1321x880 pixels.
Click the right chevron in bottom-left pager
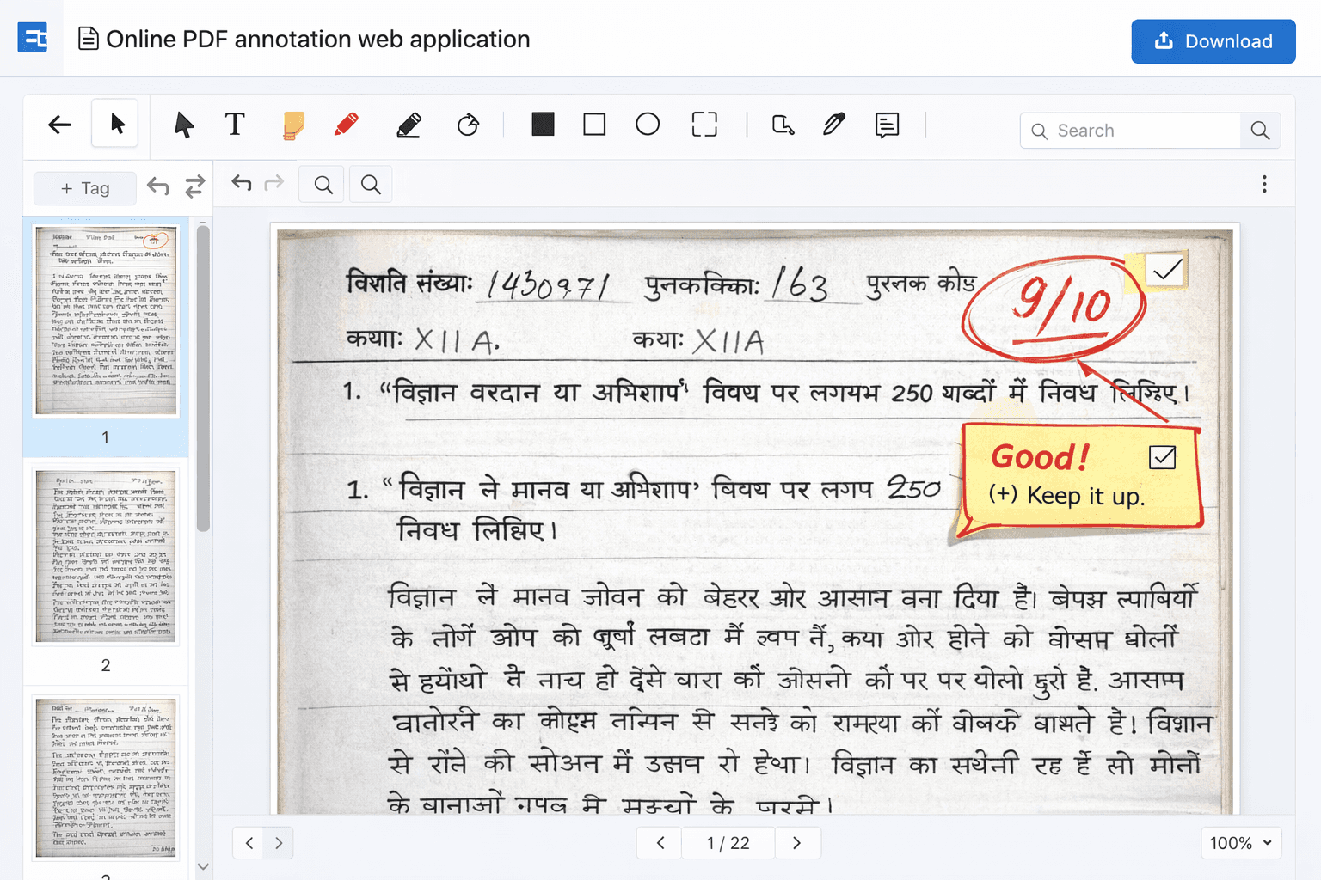[x=279, y=843]
